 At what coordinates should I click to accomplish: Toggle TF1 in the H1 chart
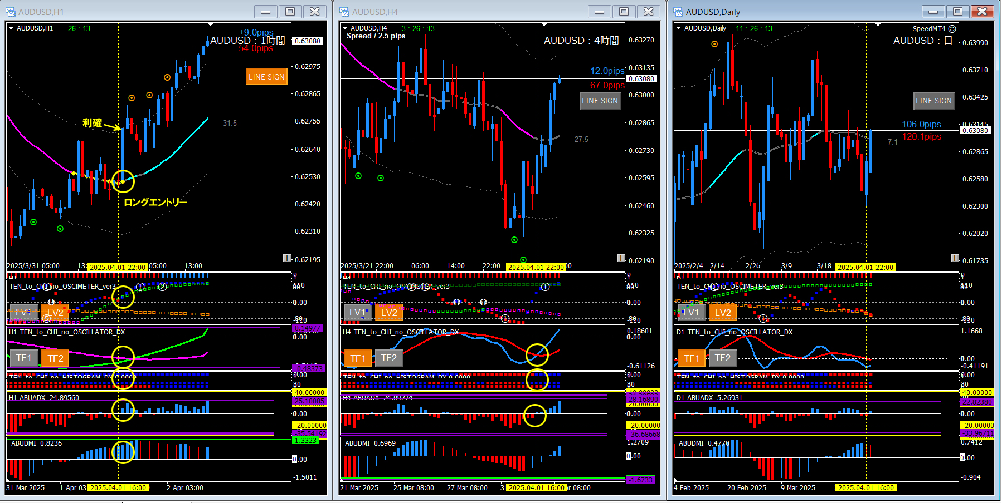click(24, 358)
